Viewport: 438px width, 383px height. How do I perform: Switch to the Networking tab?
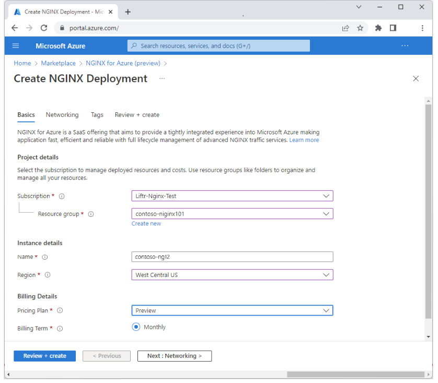pos(62,114)
